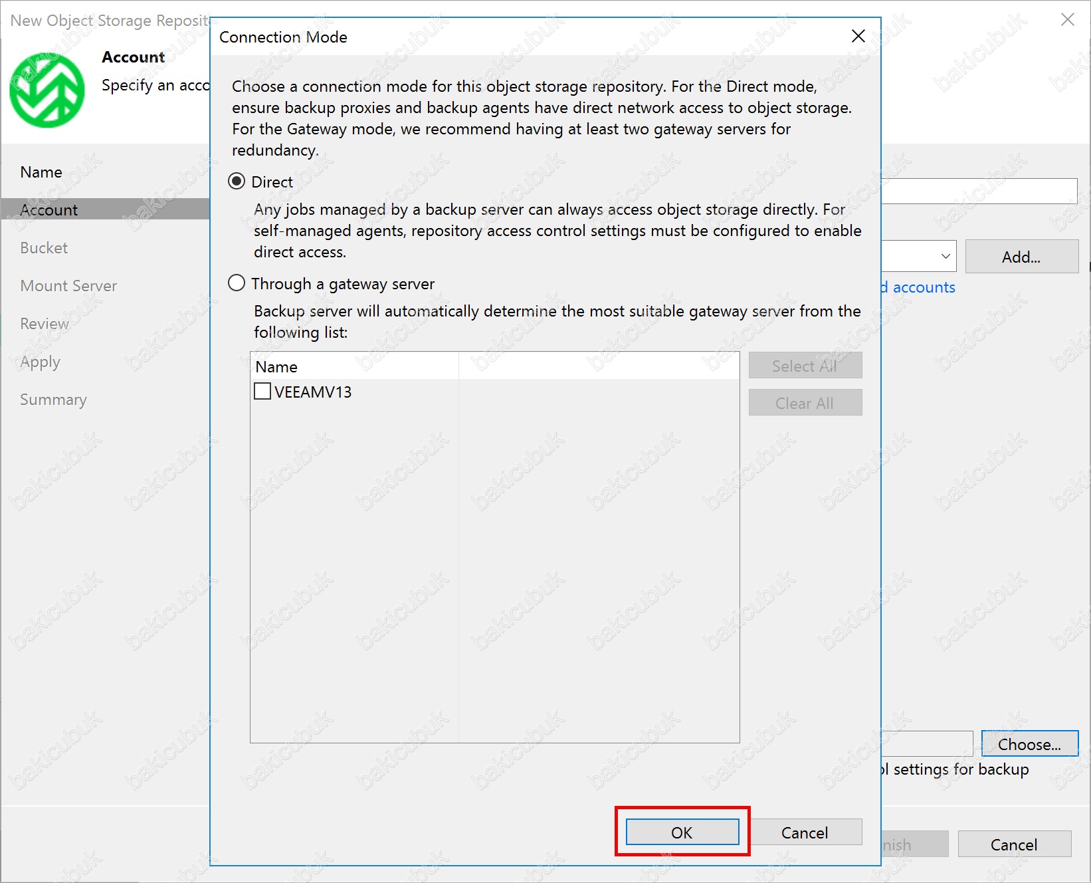Click the Clear All button
1091x883 pixels.
tap(805, 403)
